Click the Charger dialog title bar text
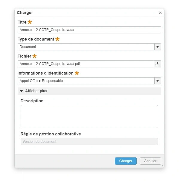The height and width of the screenshot is (181, 180). click(x=25, y=13)
